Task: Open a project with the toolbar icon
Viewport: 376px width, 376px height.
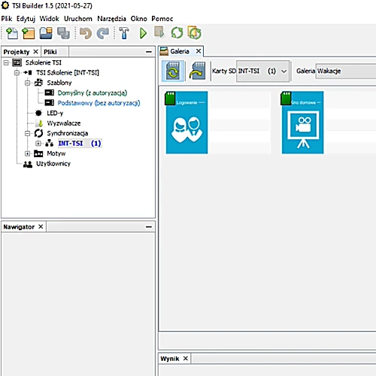Action: [46, 33]
